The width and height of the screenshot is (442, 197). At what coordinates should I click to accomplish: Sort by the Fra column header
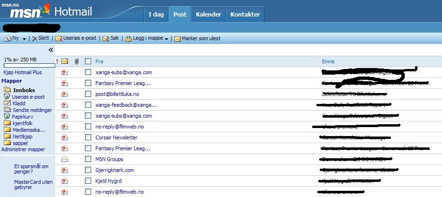99,61
